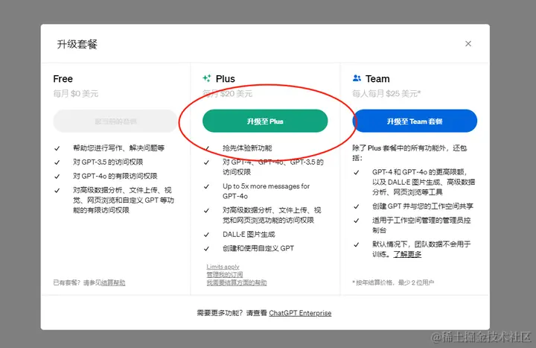This screenshot has height=348, width=536.
Task: Click the 抢先体验新功能 feature text
Action: tap(247, 148)
